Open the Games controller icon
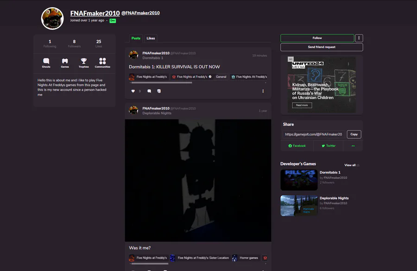 coord(65,63)
